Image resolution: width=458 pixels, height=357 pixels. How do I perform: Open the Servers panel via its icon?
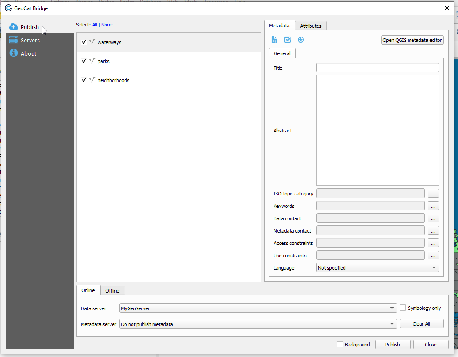tap(14, 40)
